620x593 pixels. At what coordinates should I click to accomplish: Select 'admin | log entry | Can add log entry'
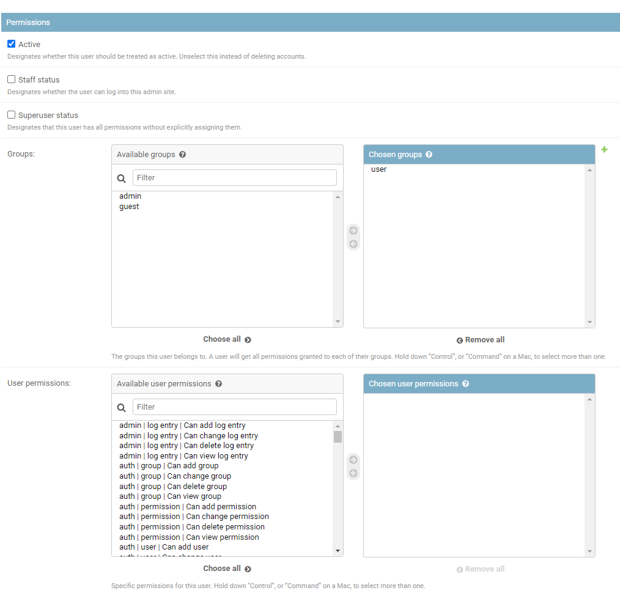pyautogui.click(x=222, y=425)
